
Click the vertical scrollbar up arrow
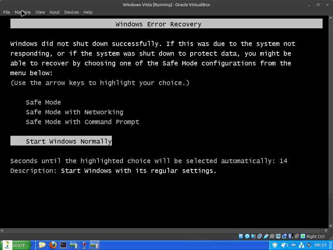tap(331, 18)
